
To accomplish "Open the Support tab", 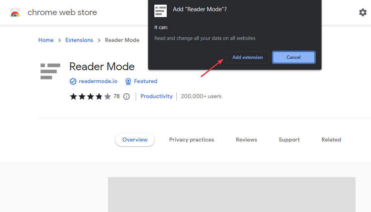I will pos(289,140).
